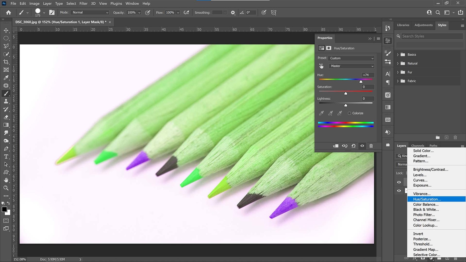This screenshot has width=466, height=262.
Task: Enable the Colorize checkbox
Action: 349,113
